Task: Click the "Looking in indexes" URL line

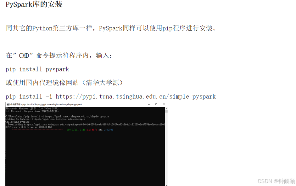Action: click(x=45, y=119)
